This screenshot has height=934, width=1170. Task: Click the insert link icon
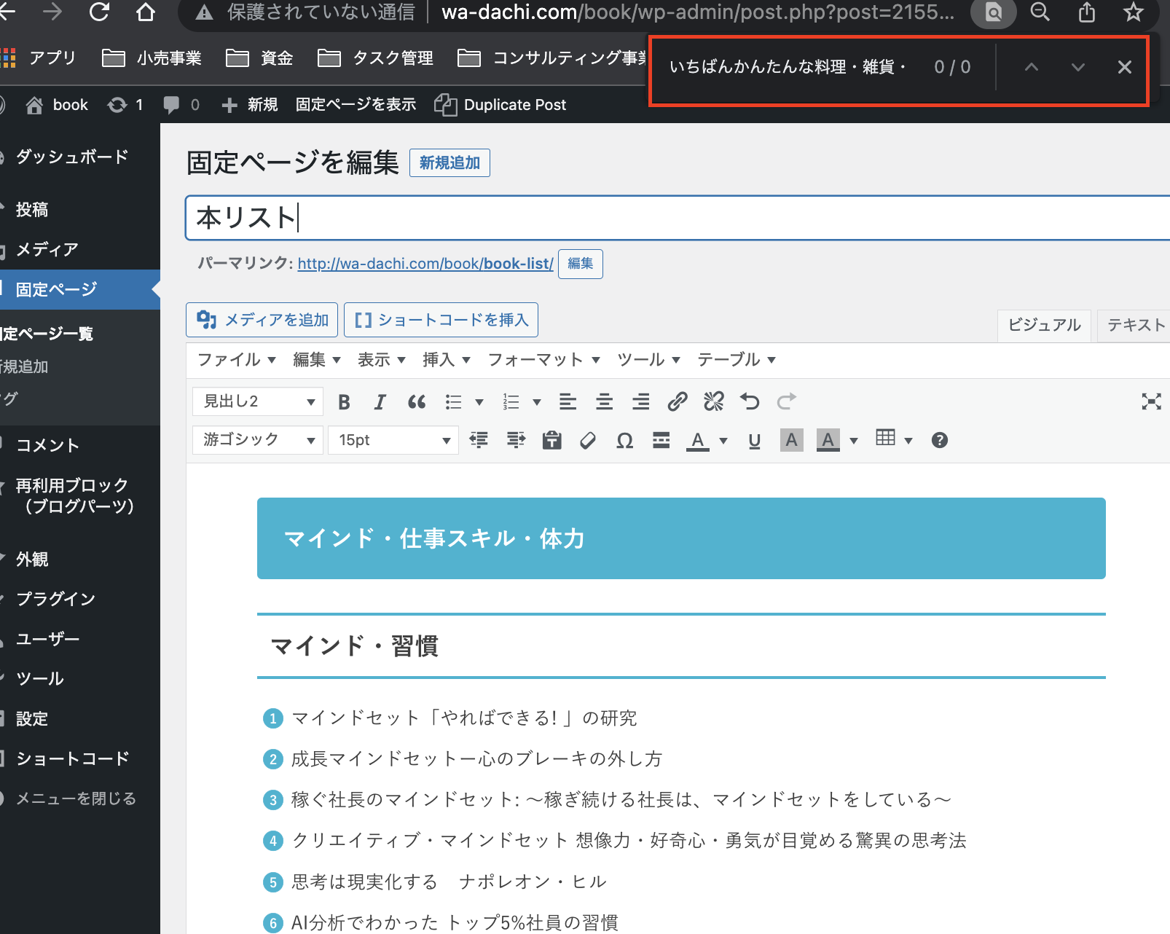point(678,402)
